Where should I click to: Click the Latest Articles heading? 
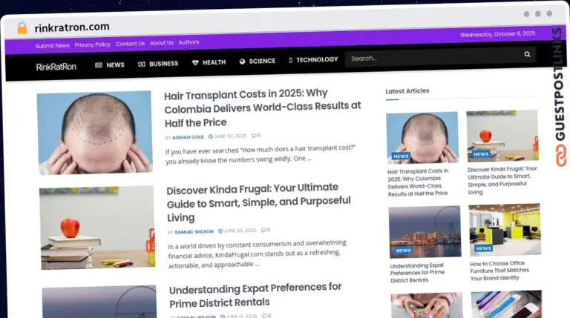407,90
